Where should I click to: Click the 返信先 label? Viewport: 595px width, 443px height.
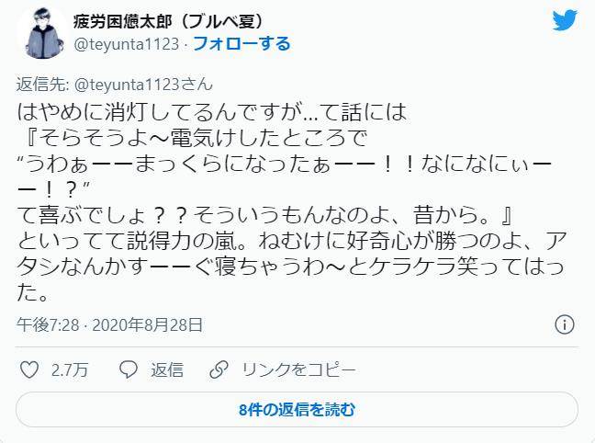(x=42, y=84)
